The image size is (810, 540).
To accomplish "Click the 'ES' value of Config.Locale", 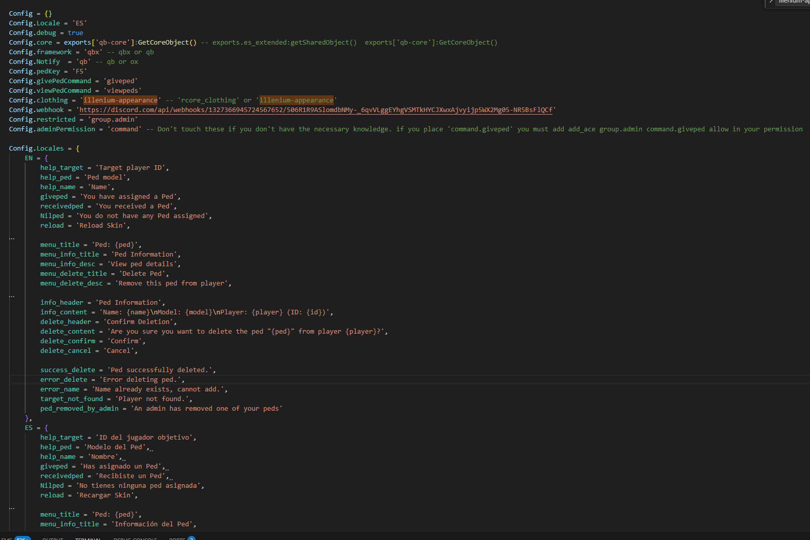I will 79,23.
